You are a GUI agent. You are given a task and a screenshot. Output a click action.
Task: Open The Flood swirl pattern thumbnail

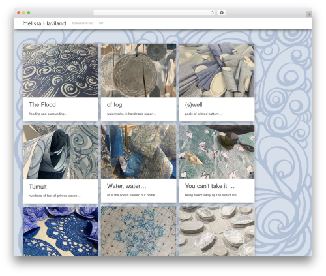coord(61,70)
